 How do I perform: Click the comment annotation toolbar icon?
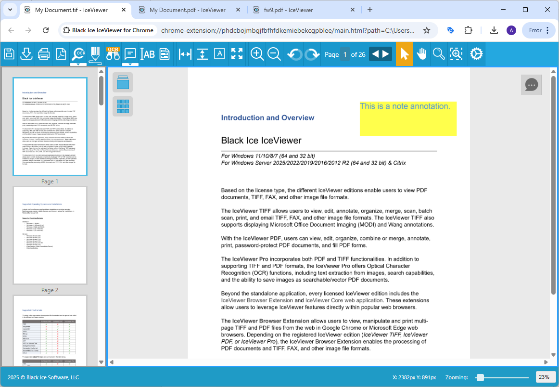[x=130, y=54]
